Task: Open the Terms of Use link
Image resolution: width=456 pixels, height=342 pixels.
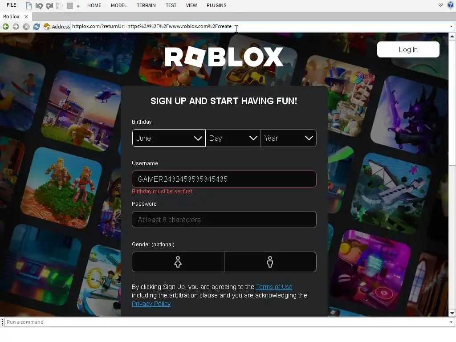Action: 274,287
